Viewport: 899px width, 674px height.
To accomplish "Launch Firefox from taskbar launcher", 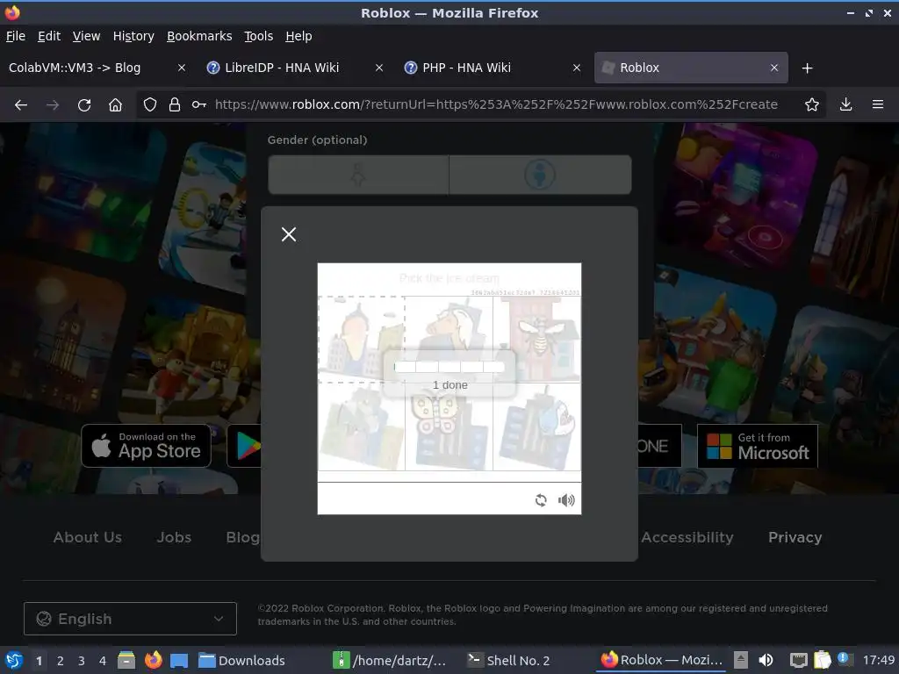I will tap(153, 660).
